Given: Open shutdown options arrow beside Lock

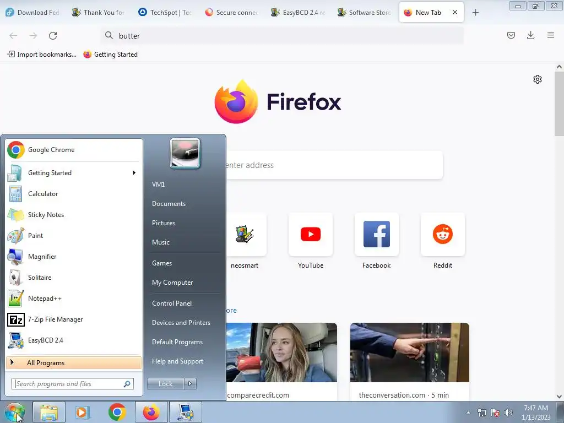Looking at the screenshot, I should click(190, 384).
